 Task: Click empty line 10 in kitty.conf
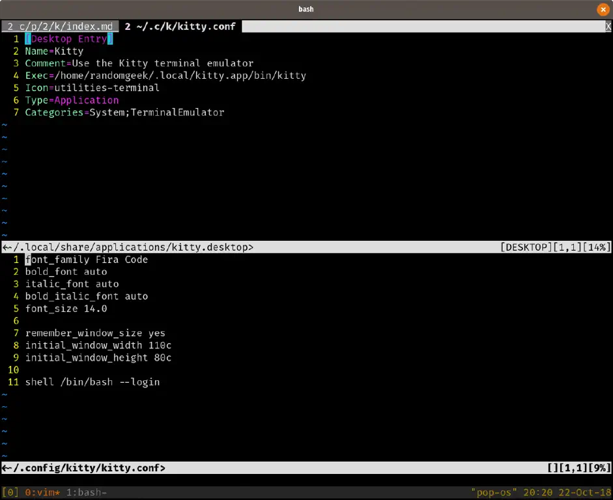(13, 370)
